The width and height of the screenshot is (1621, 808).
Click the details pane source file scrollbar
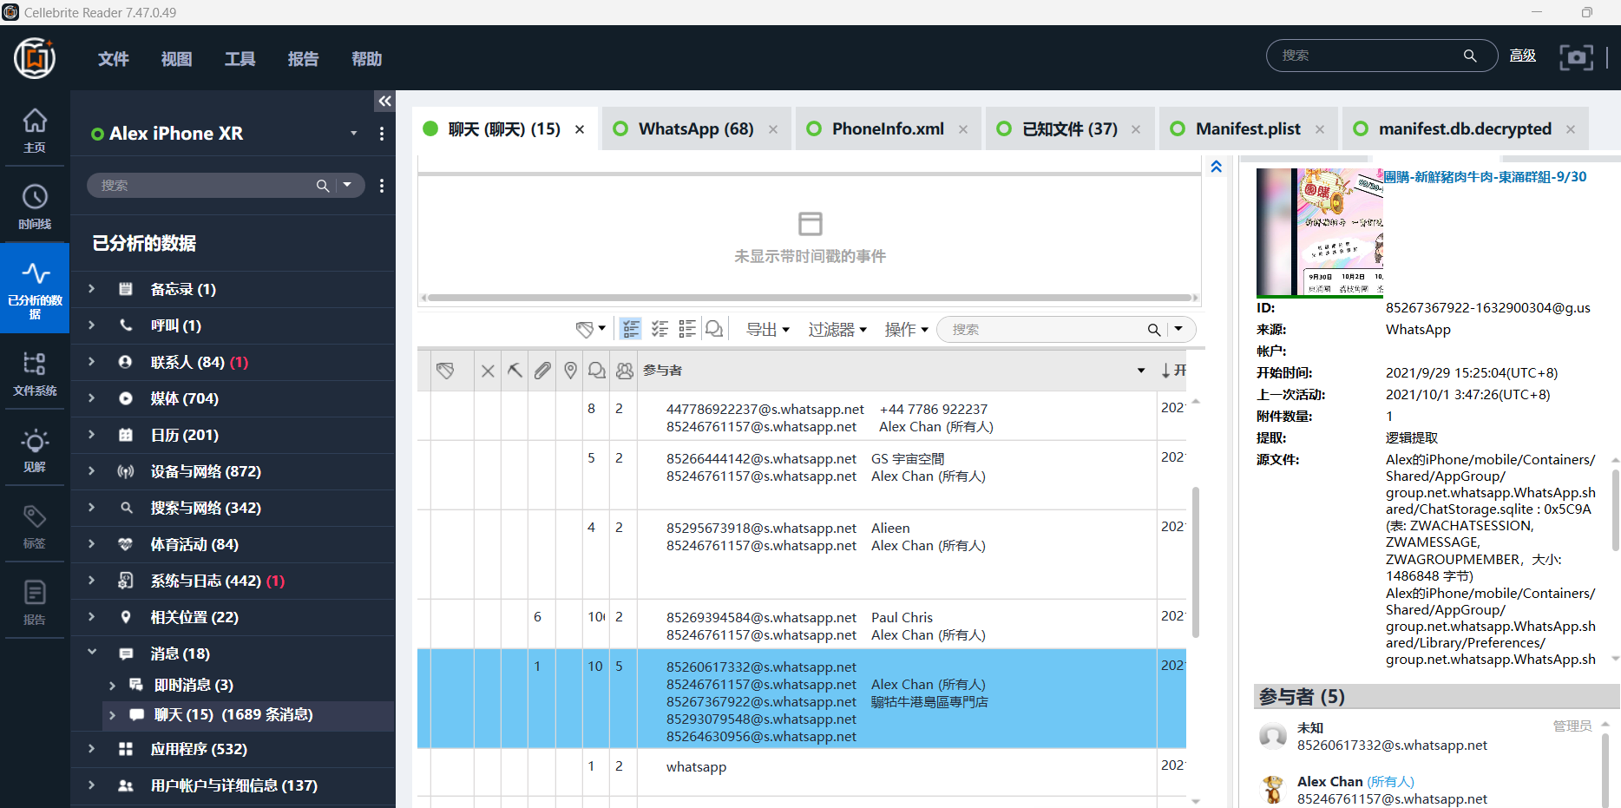point(1615,509)
